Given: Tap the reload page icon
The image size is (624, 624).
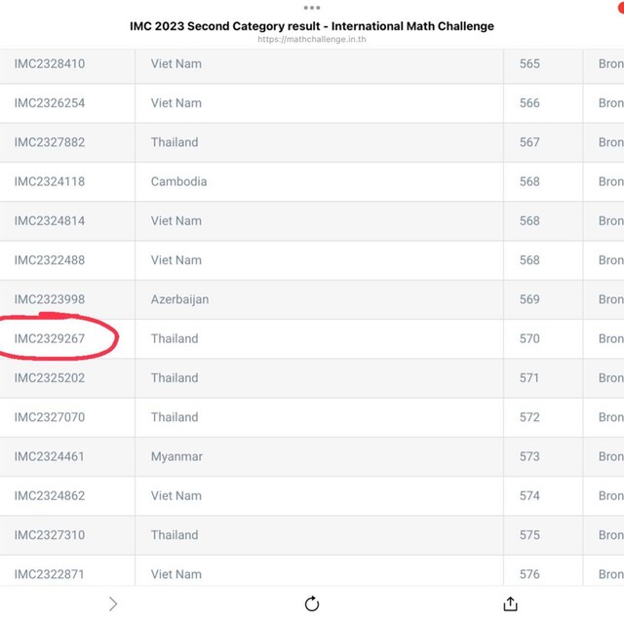Looking at the screenshot, I should [x=312, y=604].
